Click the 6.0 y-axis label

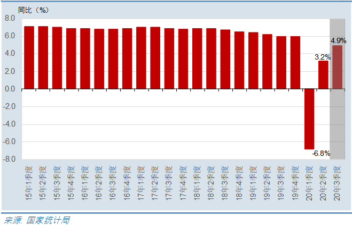tap(10, 36)
